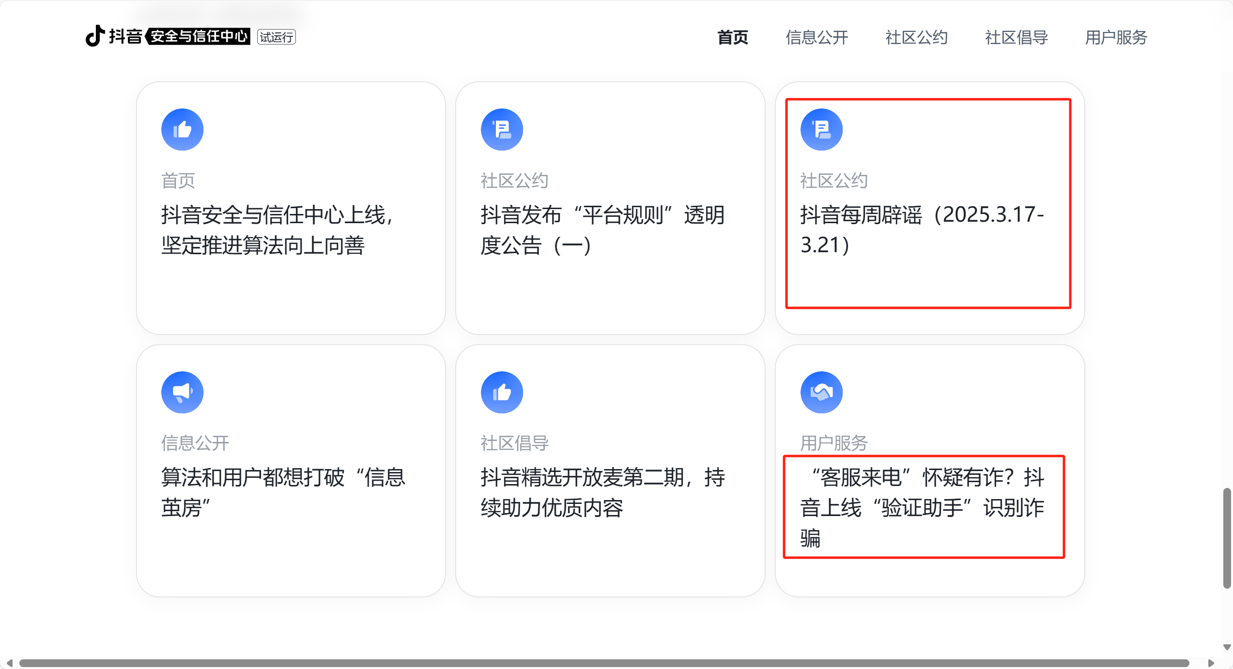
Task: Open article 抖音精选开放麦第二期
Action: [603, 493]
